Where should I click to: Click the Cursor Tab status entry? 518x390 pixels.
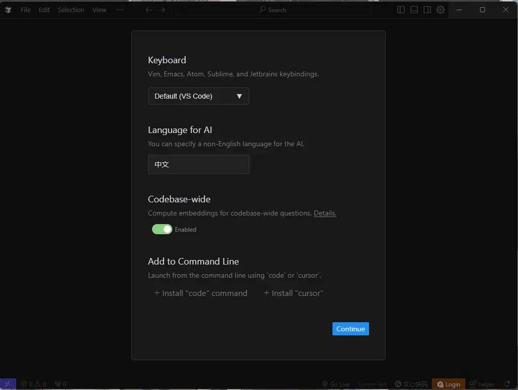pos(372,384)
